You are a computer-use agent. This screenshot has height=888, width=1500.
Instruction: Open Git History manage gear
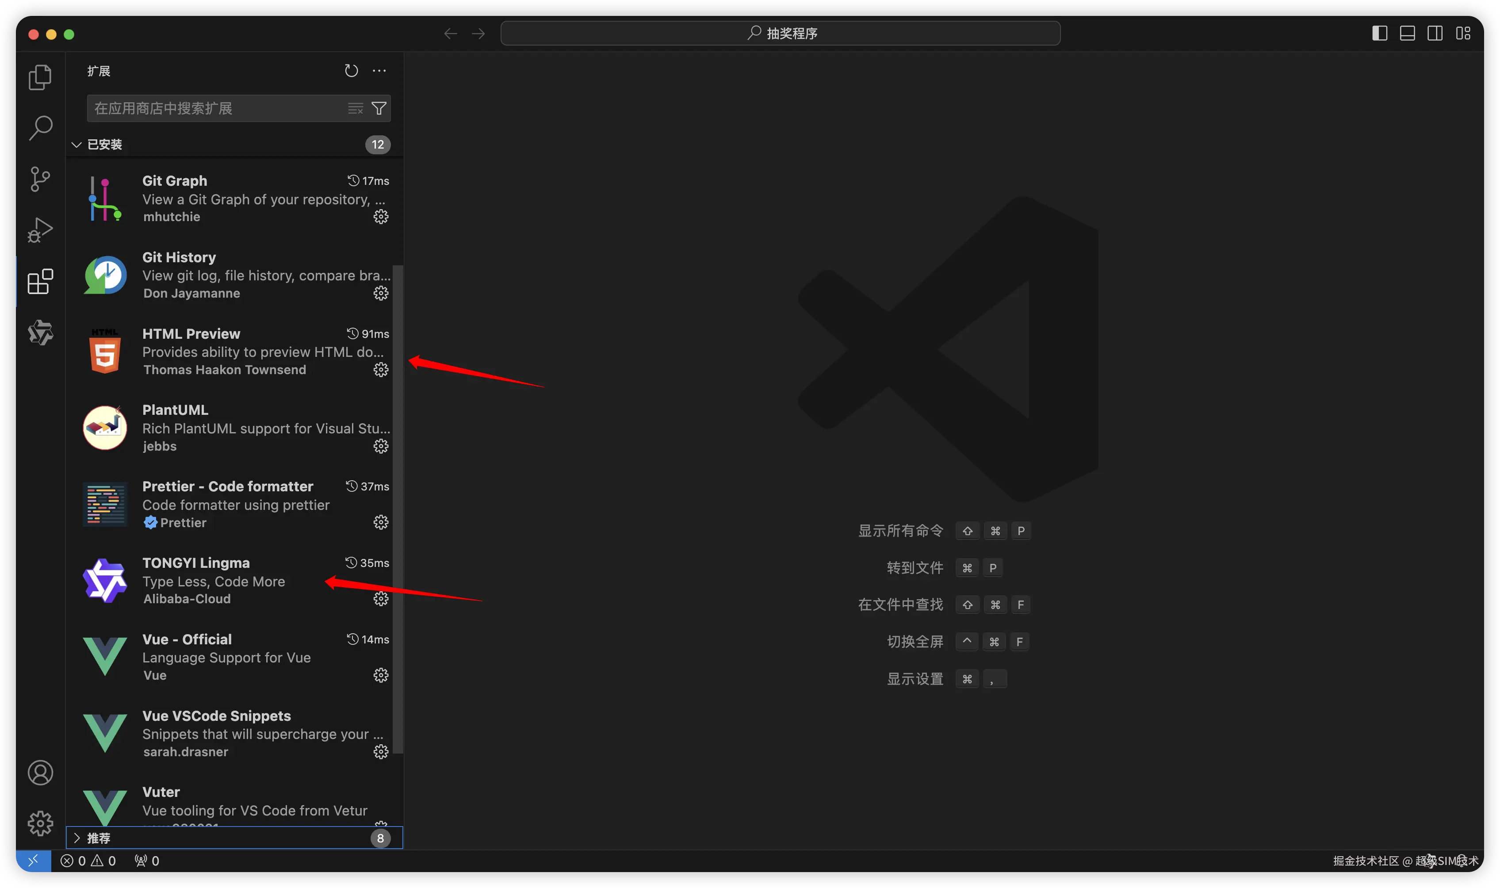[x=381, y=293]
